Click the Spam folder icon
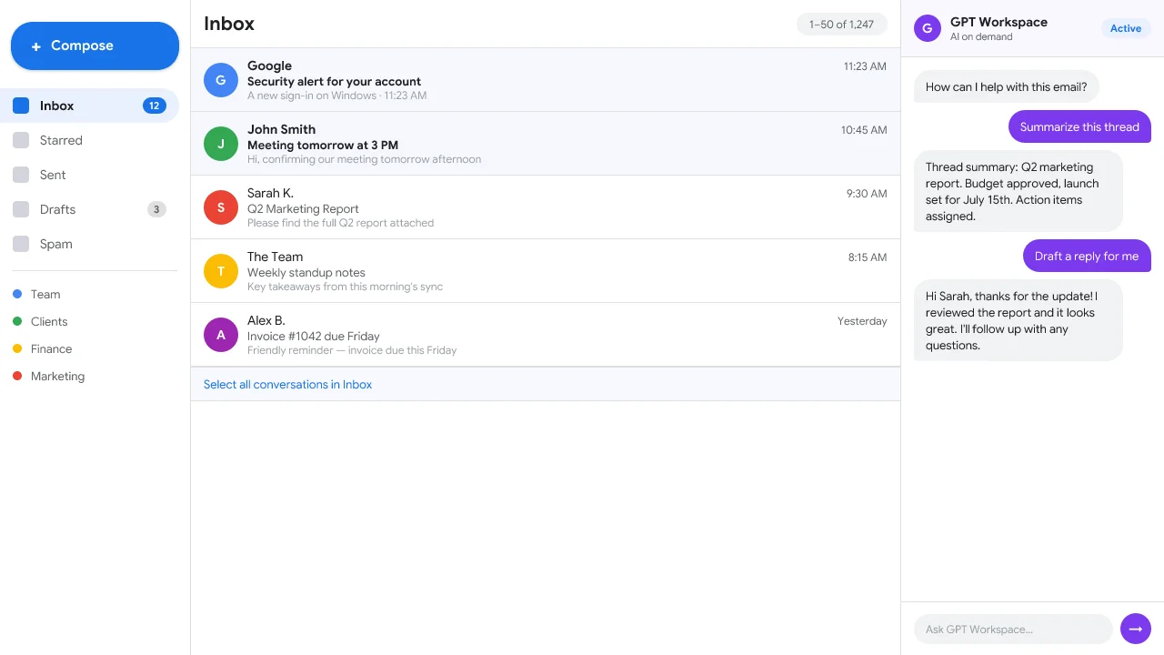This screenshot has width=1164, height=655. (x=21, y=244)
